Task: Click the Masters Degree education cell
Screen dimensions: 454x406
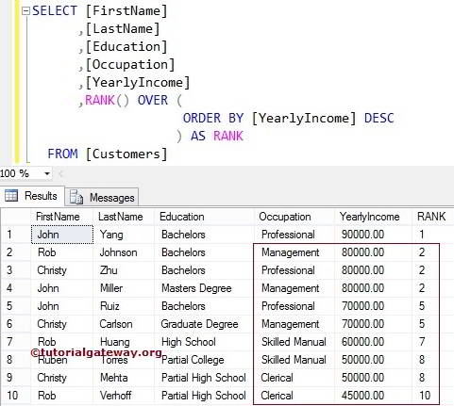Action: 204,288
